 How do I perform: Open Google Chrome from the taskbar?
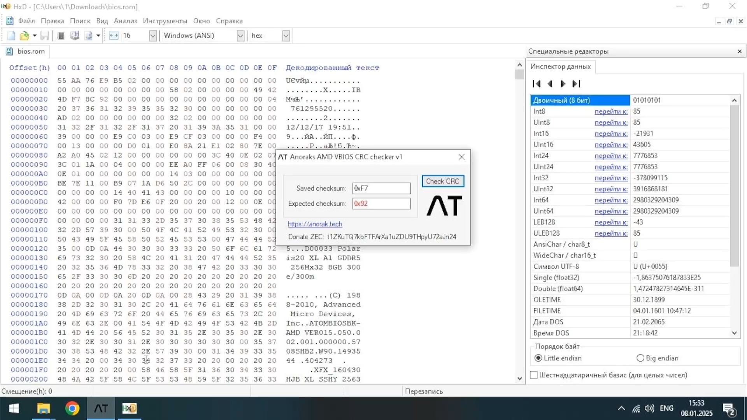72,408
